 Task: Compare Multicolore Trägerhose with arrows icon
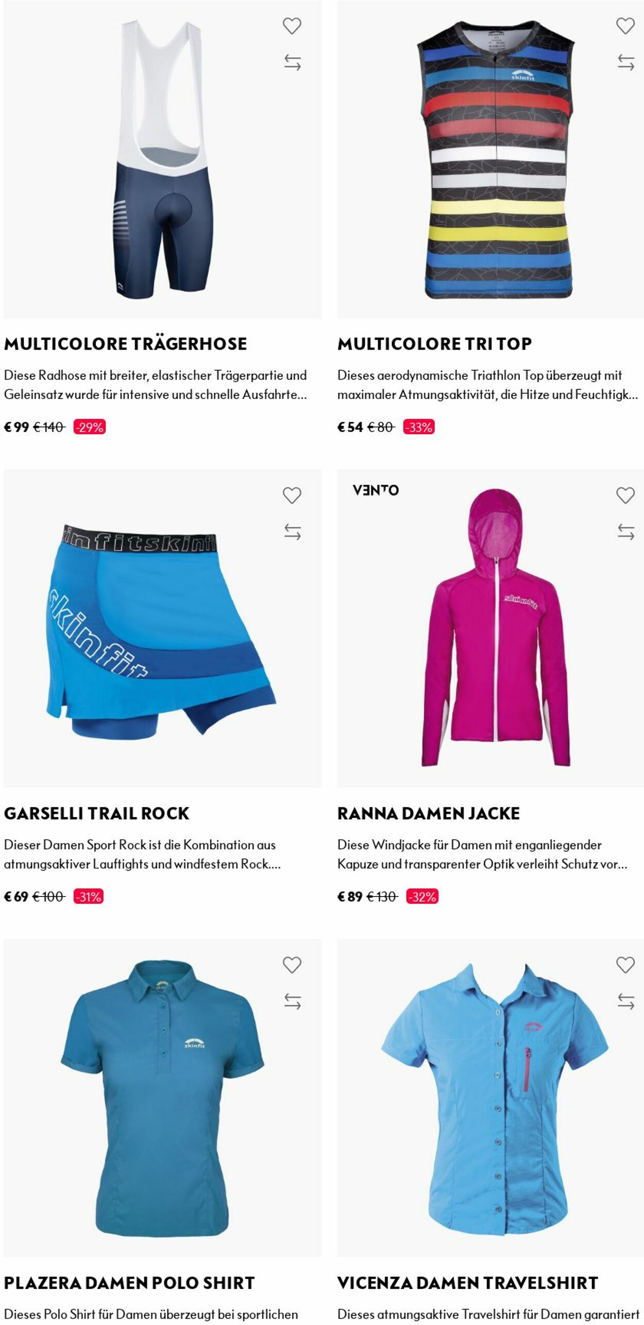(x=292, y=62)
